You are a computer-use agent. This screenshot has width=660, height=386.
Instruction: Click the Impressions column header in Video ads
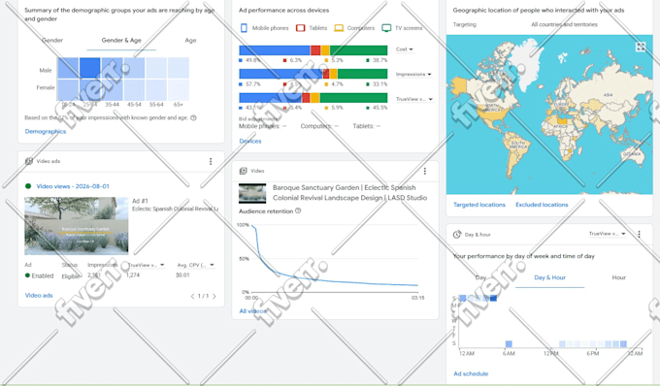102,265
